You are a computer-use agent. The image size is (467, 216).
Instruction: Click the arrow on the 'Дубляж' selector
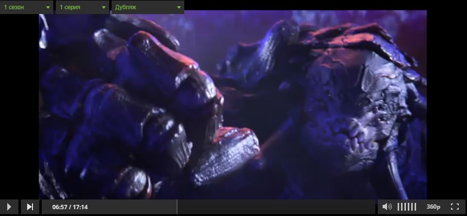pos(179,8)
